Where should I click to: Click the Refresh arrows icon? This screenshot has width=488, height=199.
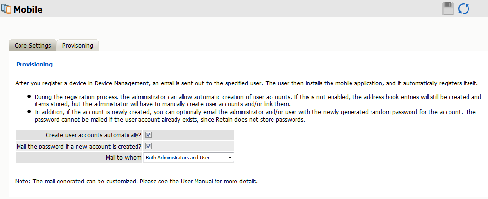pyautogui.click(x=464, y=9)
